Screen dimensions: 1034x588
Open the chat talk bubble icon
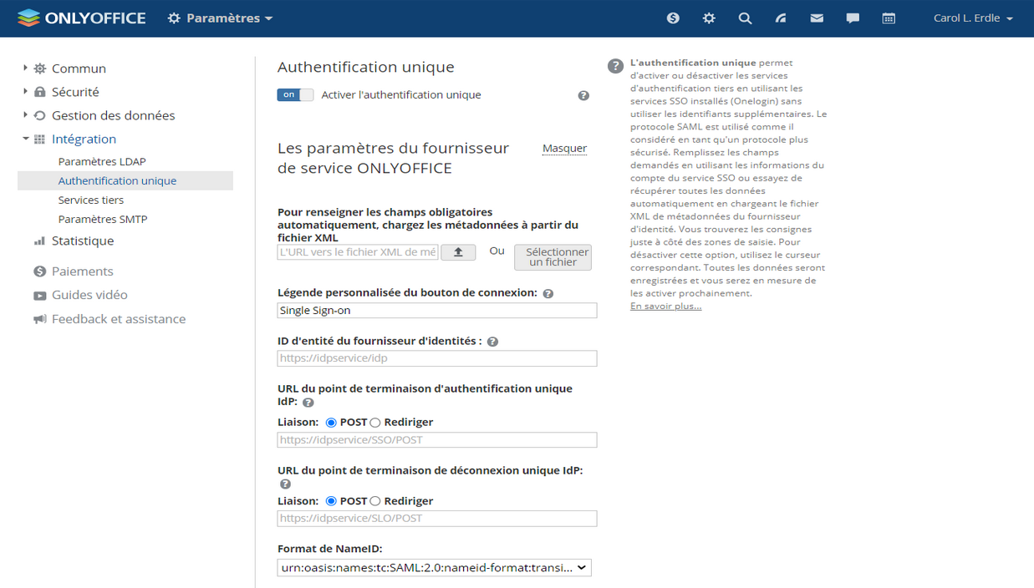[853, 18]
